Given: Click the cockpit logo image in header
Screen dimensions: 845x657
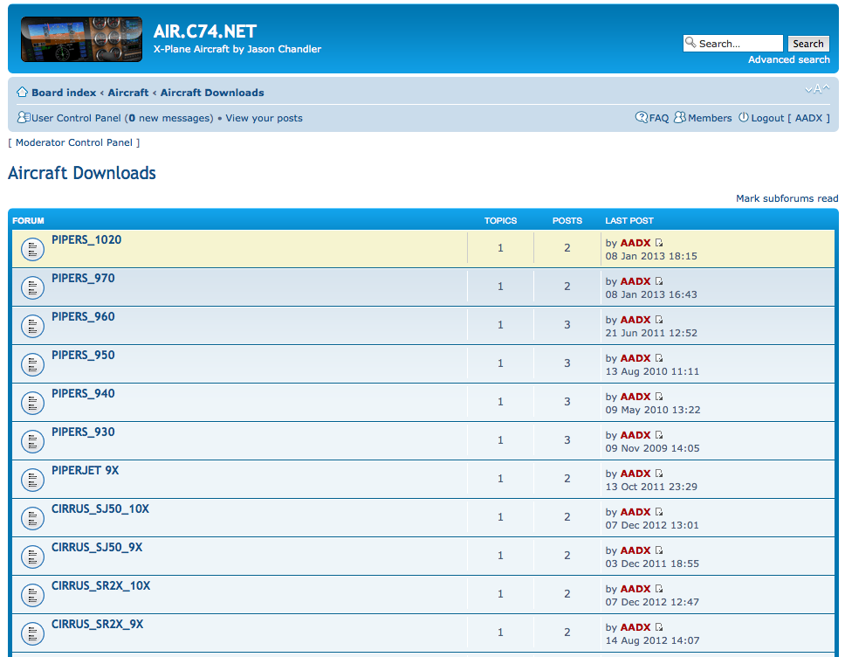Looking at the screenshot, I should 81,38.
